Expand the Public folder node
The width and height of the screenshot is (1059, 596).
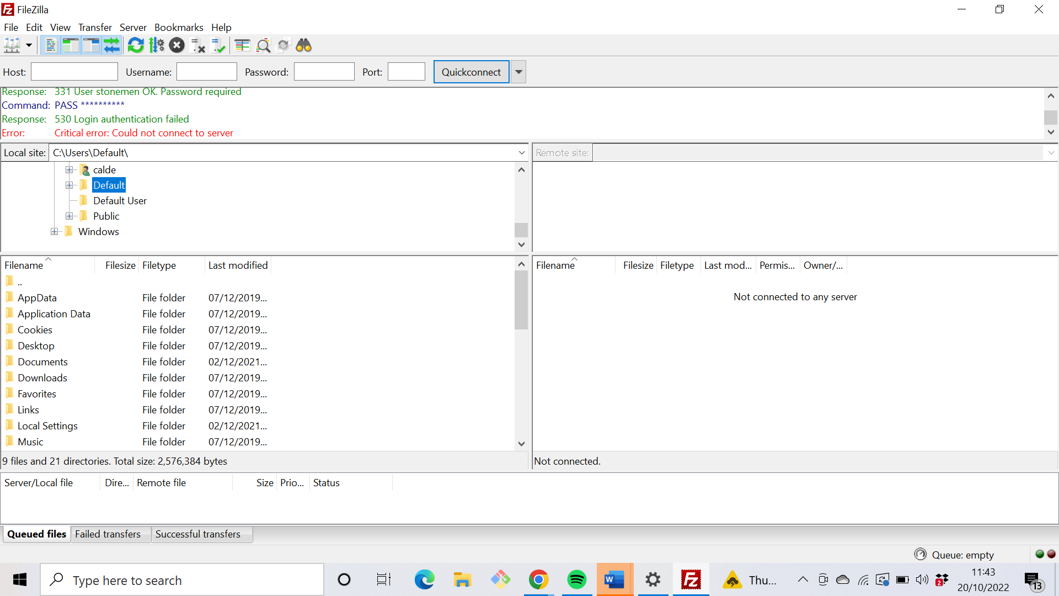coord(69,216)
